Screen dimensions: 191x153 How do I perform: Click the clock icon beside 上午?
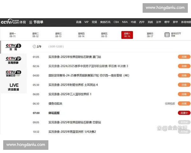tap(34, 47)
